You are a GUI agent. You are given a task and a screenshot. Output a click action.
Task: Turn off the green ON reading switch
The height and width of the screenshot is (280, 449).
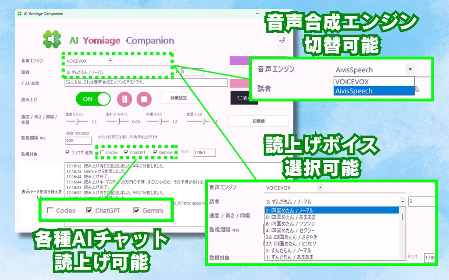pos(93,99)
